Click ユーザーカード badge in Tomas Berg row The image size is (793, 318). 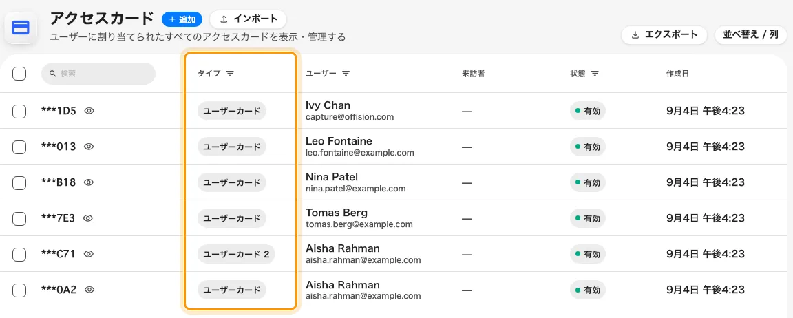(231, 218)
